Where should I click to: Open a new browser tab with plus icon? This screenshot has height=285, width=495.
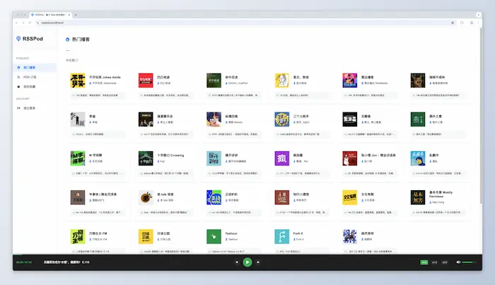(x=76, y=15)
